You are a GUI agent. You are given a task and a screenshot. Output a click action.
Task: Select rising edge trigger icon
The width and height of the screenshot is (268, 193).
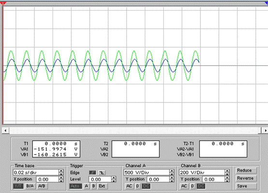pos(92,173)
